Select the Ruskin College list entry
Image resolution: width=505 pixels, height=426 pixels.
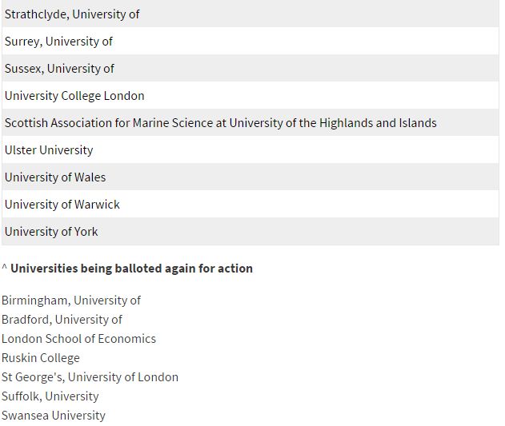[x=41, y=358]
